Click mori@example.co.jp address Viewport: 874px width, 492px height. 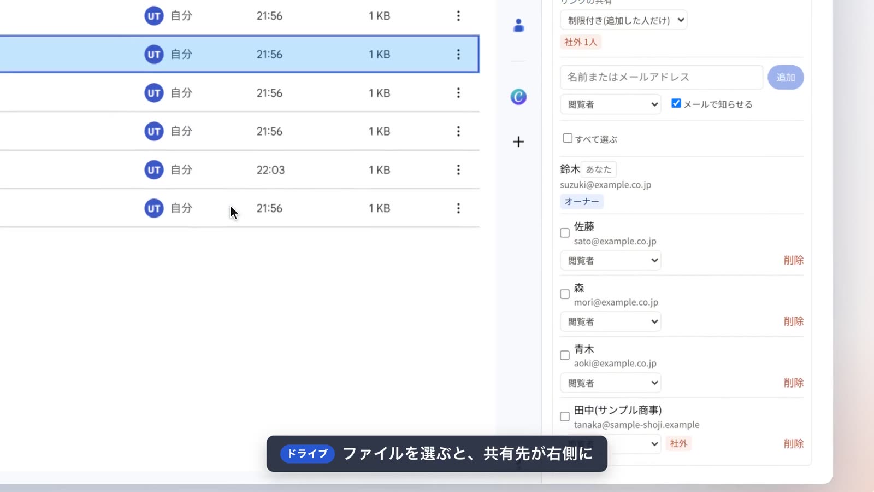coord(616,302)
